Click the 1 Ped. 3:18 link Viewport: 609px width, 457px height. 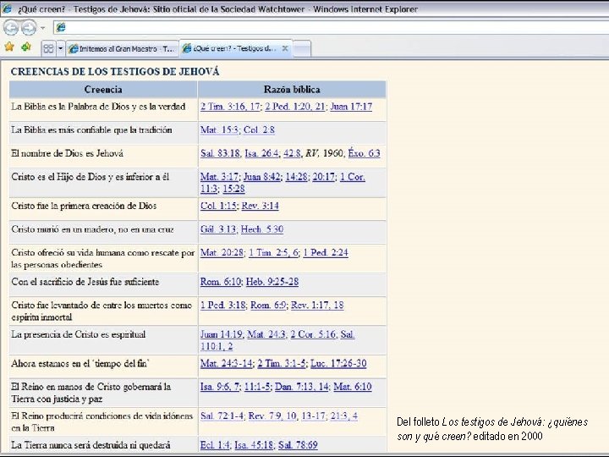[223, 305]
